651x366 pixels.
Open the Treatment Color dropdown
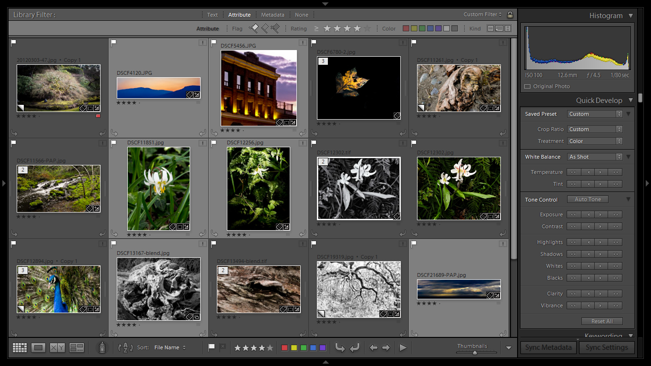click(x=595, y=141)
